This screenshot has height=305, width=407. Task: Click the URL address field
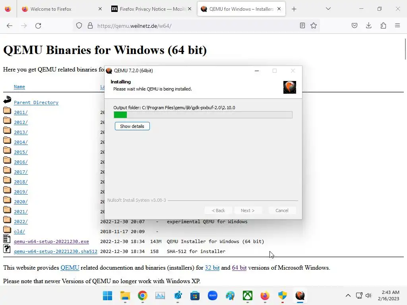coord(196,26)
